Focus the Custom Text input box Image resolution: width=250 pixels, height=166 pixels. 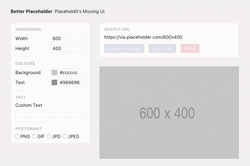(51, 114)
